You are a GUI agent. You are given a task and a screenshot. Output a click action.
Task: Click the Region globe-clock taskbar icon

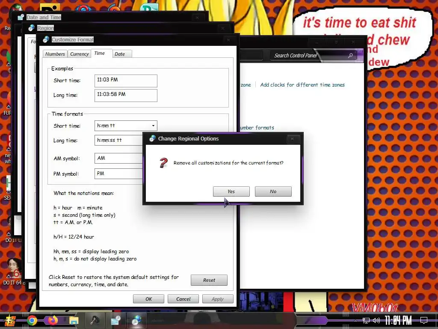pos(136,320)
